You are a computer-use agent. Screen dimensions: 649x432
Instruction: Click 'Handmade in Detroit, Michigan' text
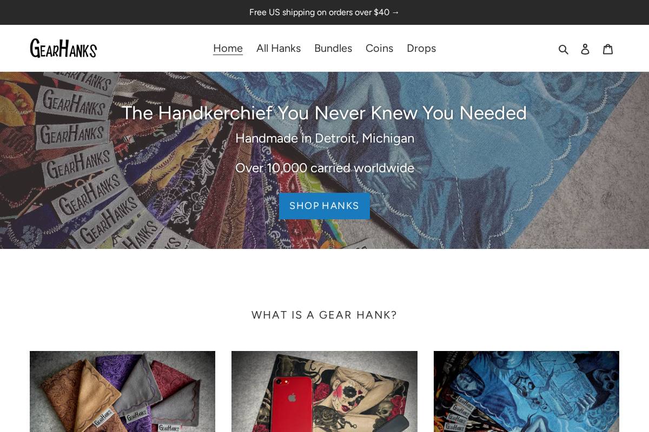[325, 138]
